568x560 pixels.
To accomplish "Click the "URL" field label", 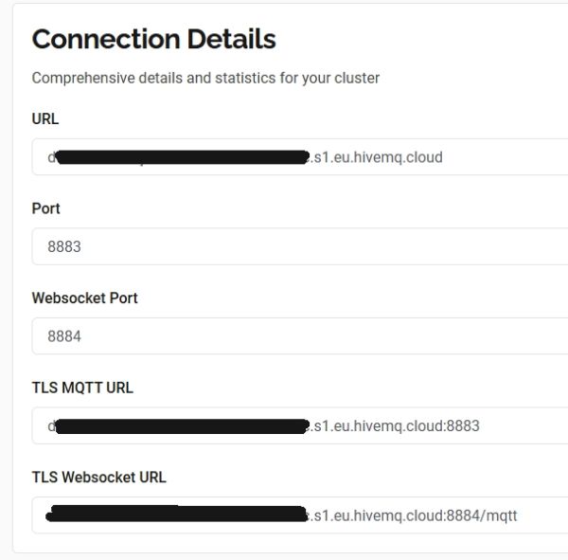I will point(45,119).
